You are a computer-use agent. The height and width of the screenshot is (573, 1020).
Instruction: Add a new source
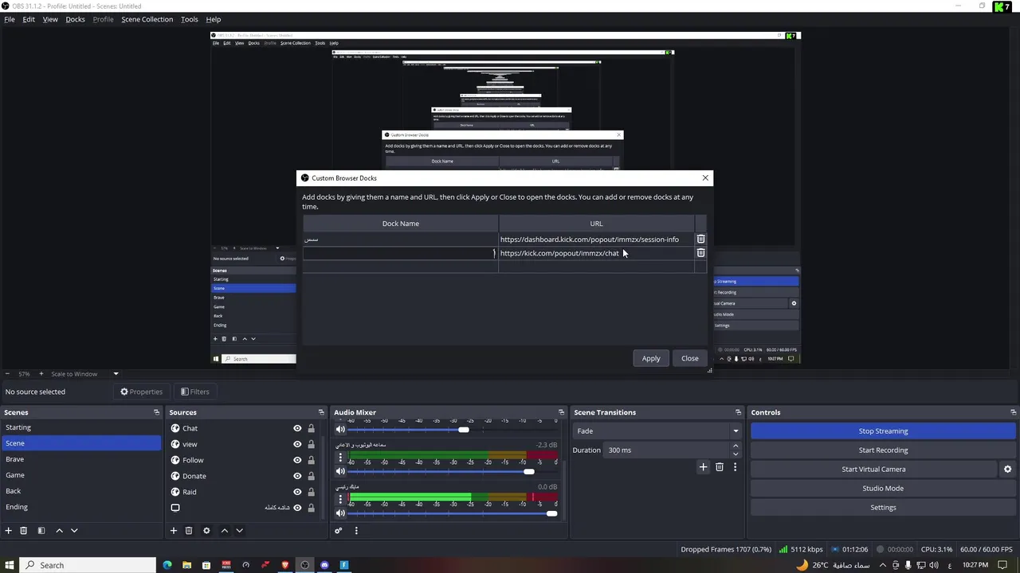[x=174, y=531]
